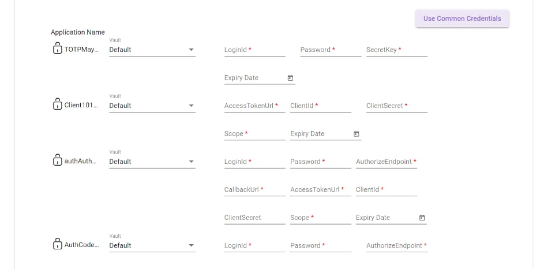Click AccessTokenUrl field in Client101 row
The width and height of the screenshot is (540, 269).
click(254, 106)
